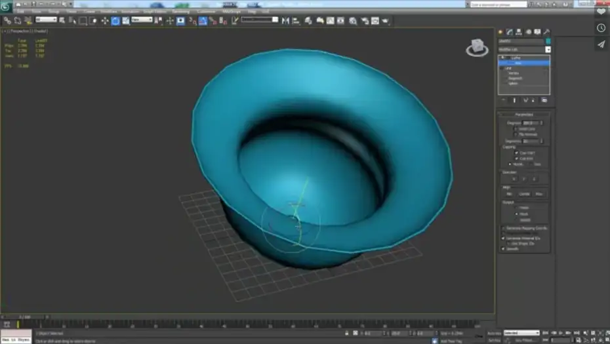Click the Degrees value field
This screenshot has width=610, height=344.
[530, 123]
